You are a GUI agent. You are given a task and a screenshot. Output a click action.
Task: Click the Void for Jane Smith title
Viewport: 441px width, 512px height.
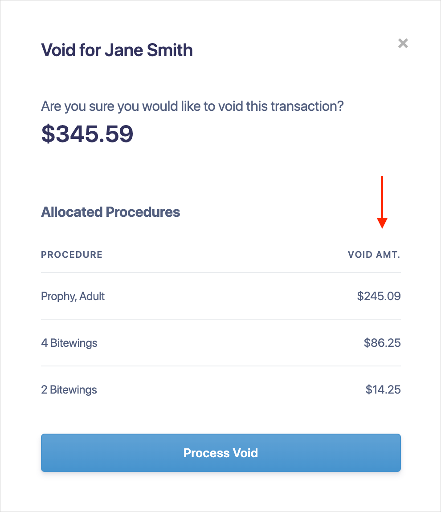click(x=117, y=50)
